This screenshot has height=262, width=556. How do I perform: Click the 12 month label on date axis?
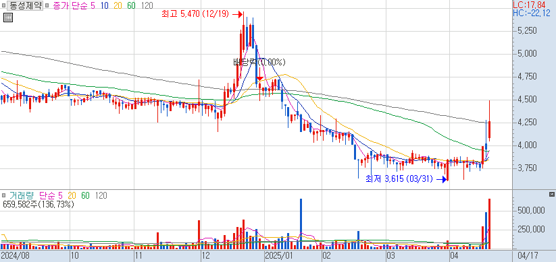point(205,255)
